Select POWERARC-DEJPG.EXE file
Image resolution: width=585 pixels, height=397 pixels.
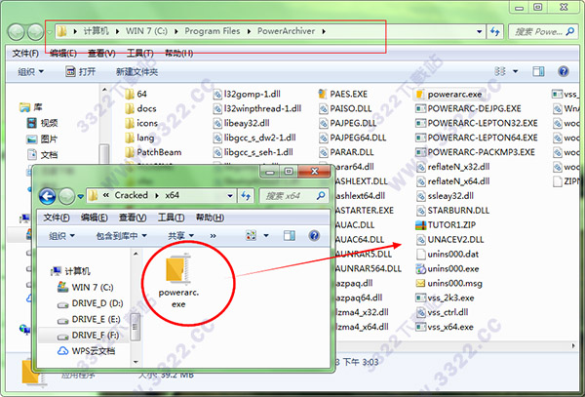point(469,108)
